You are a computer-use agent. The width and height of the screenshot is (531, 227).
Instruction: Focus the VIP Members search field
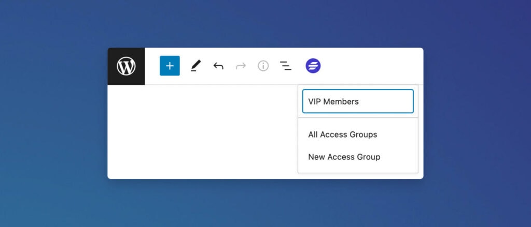(358, 101)
